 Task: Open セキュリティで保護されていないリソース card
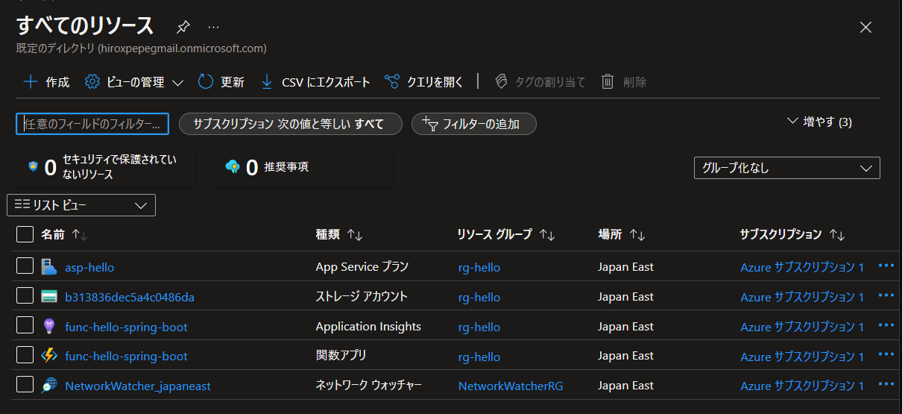point(105,167)
